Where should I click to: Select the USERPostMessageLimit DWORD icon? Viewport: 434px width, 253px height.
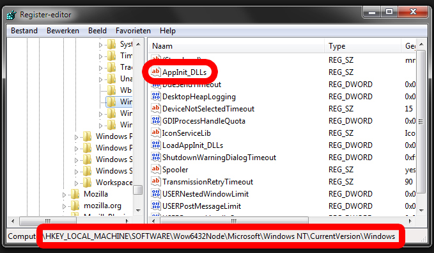[x=155, y=206]
